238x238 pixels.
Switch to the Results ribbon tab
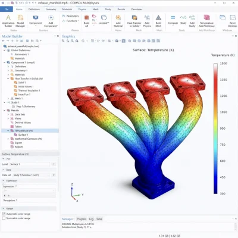pyautogui.click(x=121, y=9)
